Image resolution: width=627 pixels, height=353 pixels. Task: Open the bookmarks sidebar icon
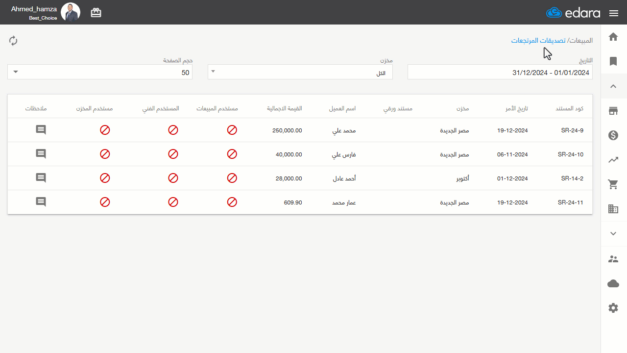pyautogui.click(x=613, y=61)
